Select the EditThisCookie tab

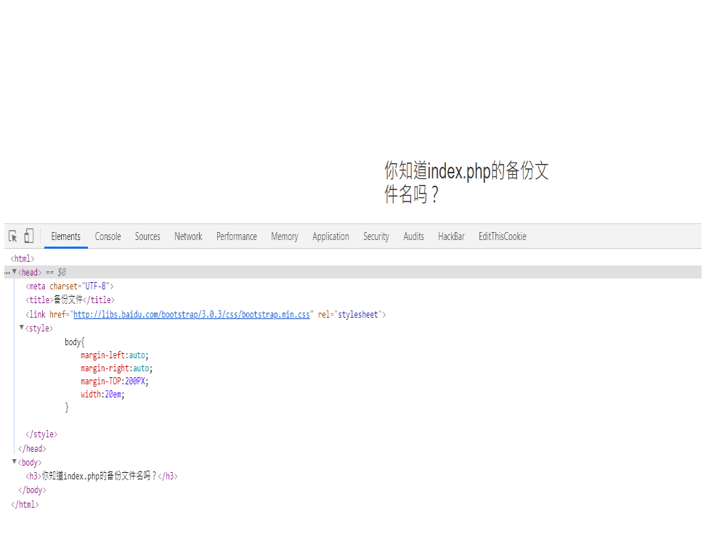point(503,236)
